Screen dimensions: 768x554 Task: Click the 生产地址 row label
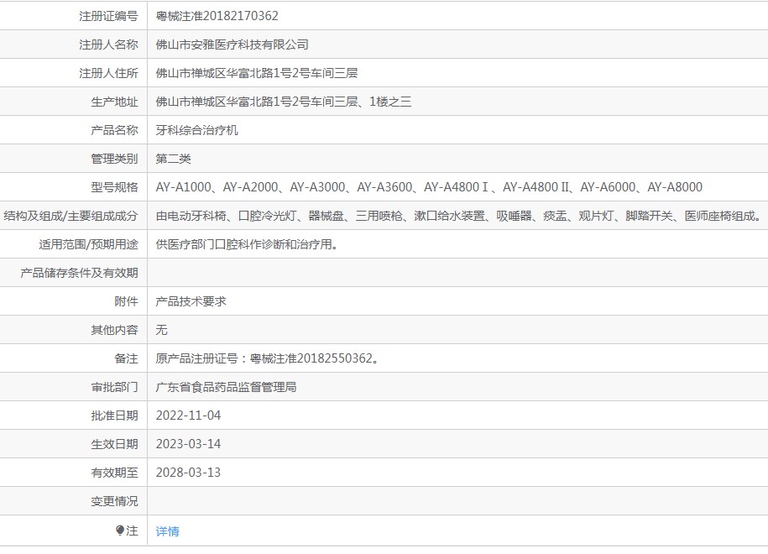tap(115, 102)
